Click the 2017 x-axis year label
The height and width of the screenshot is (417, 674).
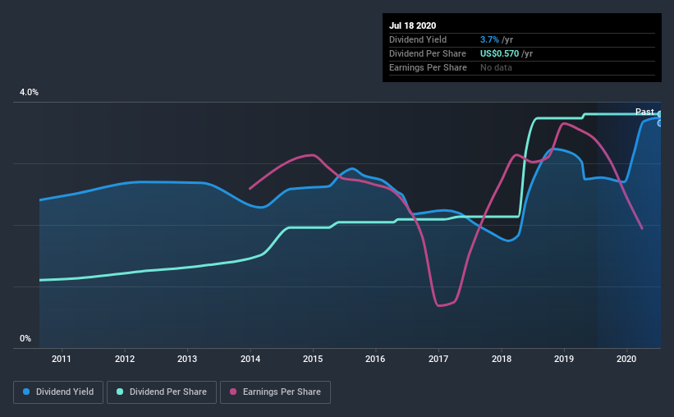438,359
